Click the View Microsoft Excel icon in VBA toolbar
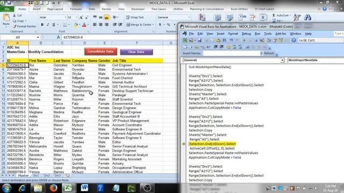344x193 pixels. pyautogui.click(x=185, y=40)
